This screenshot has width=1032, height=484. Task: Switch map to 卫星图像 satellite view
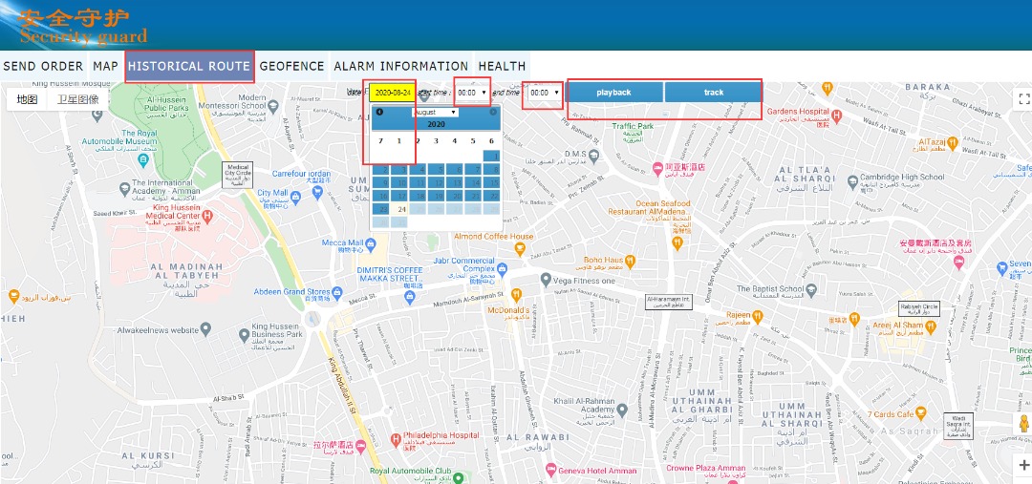tap(77, 99)
